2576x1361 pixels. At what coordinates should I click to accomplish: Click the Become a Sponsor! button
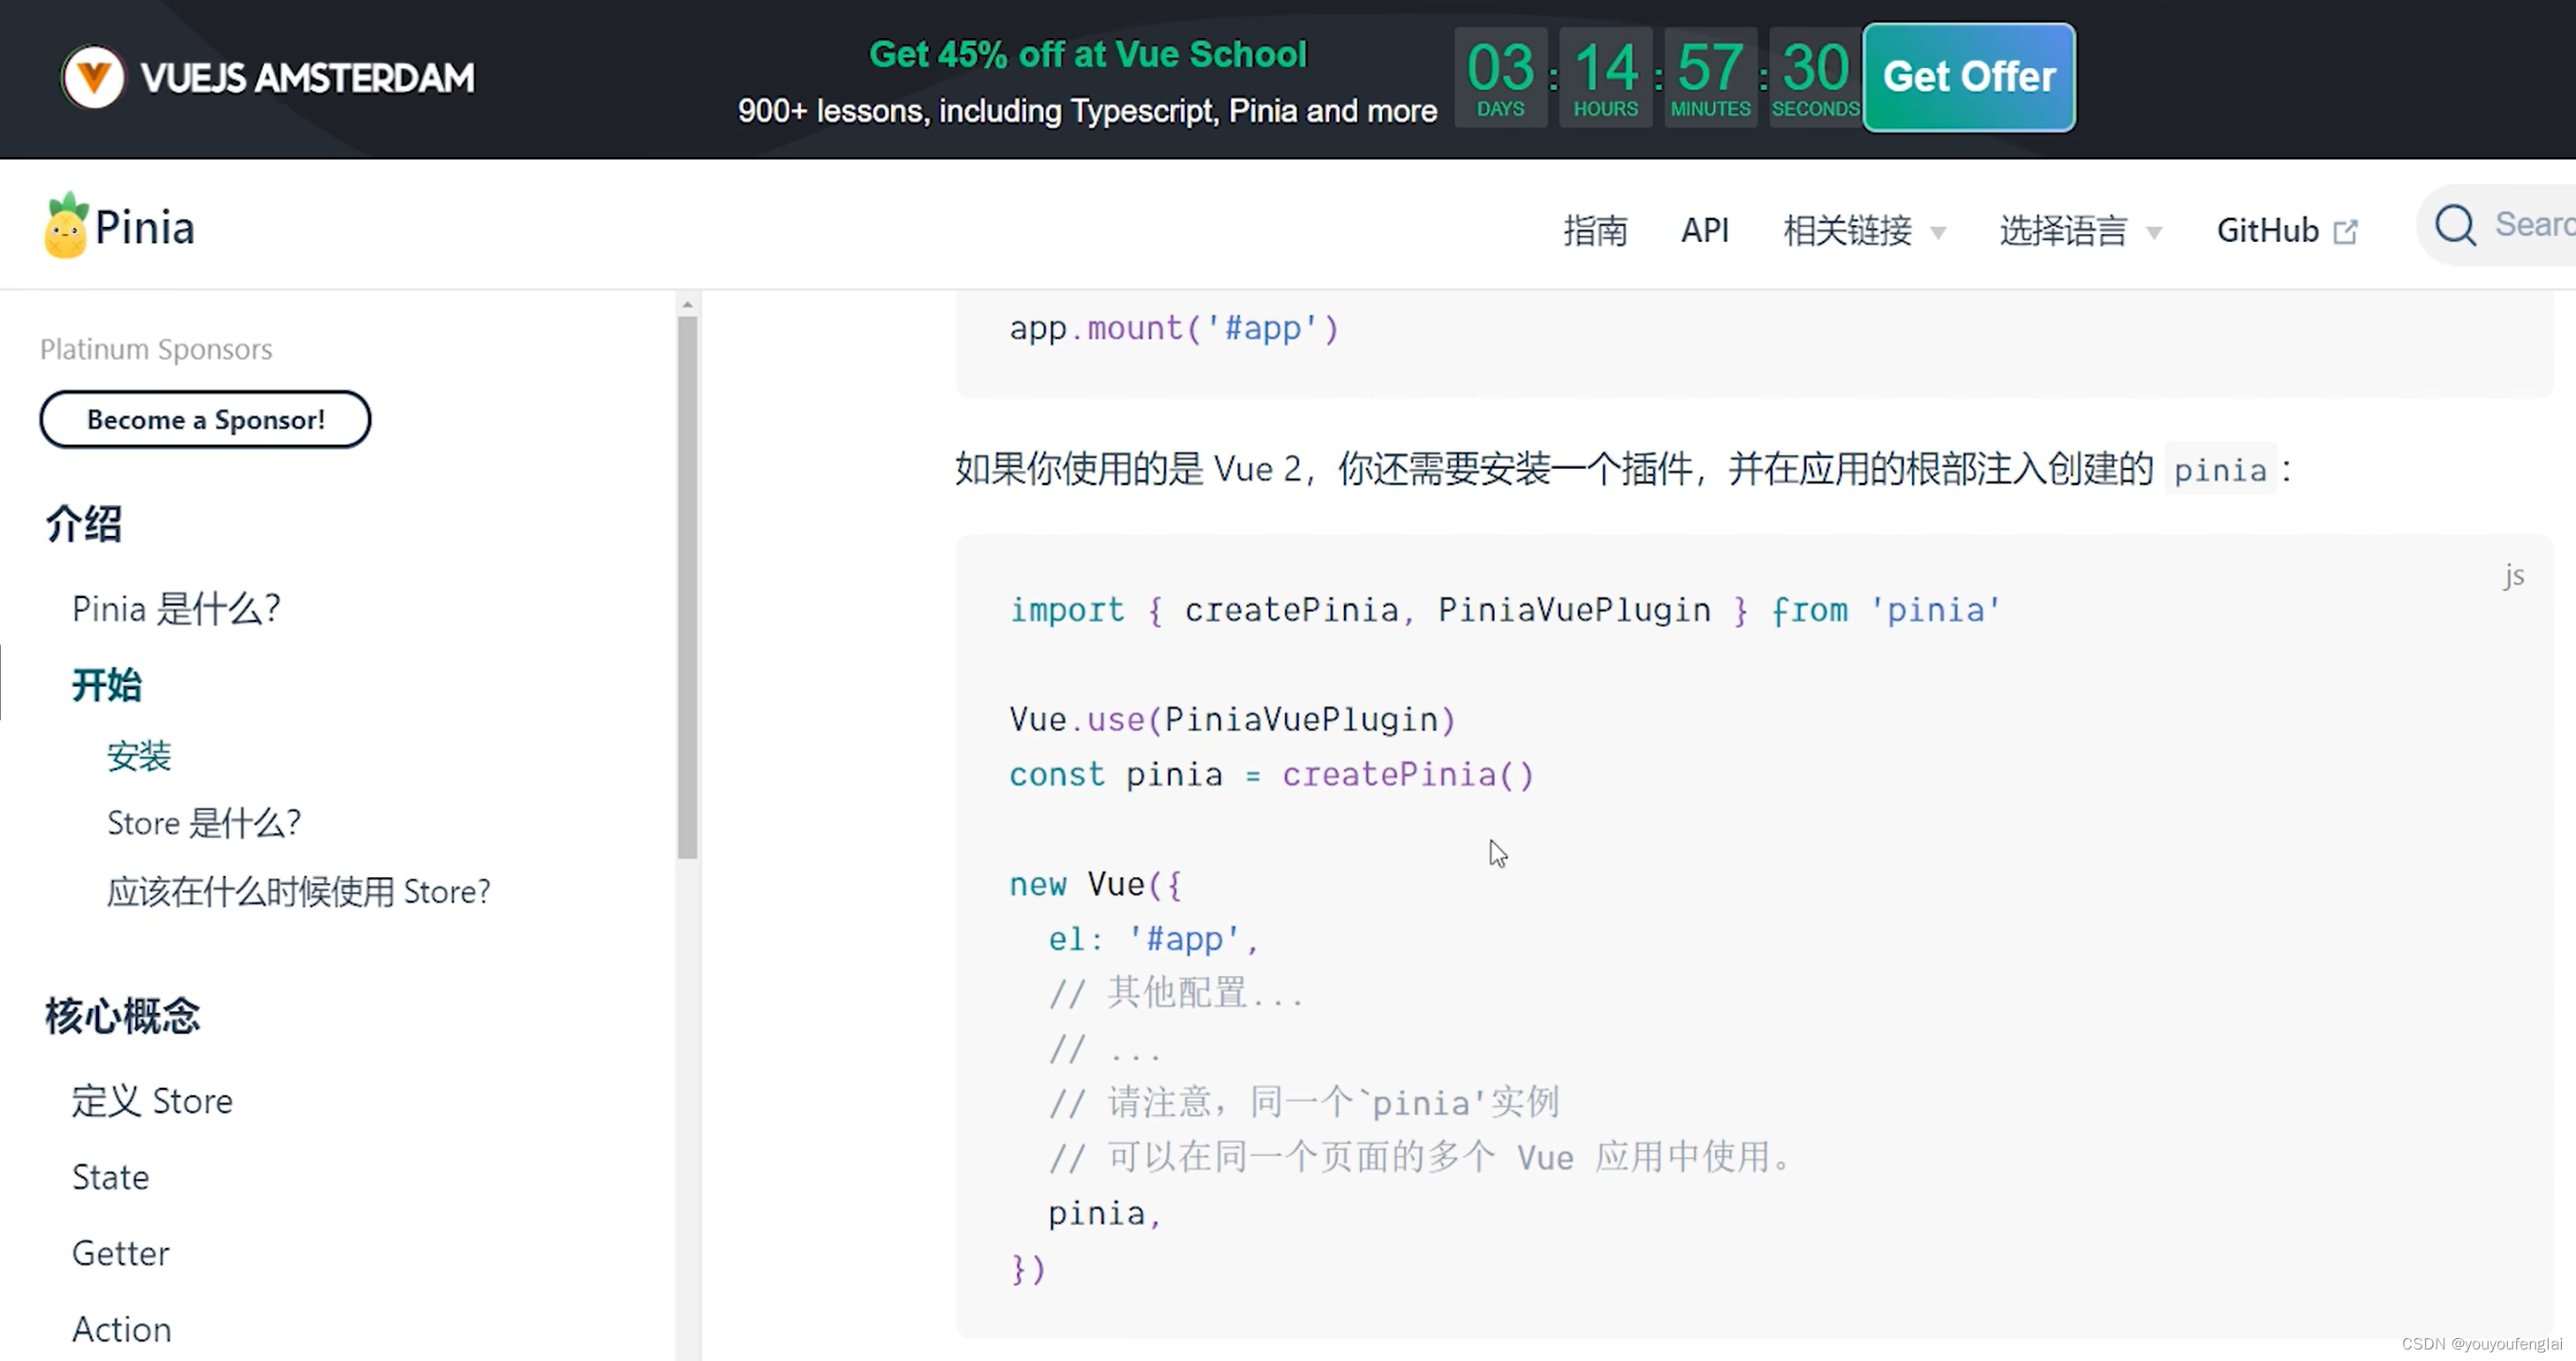pos(205,419)
